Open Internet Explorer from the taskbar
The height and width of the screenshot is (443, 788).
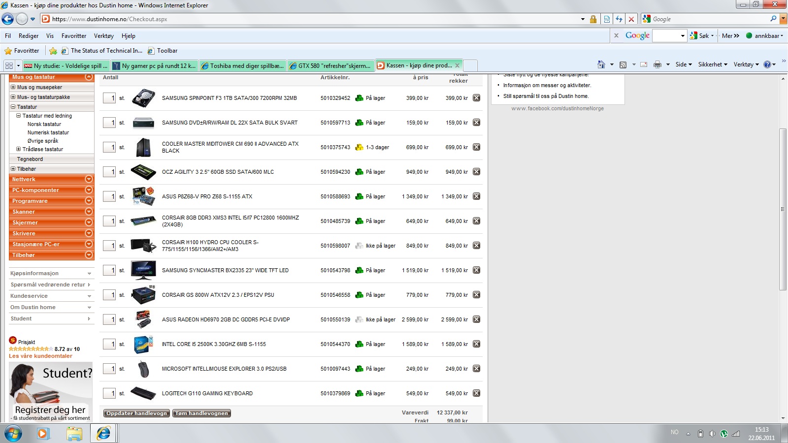tap(103, 433)
